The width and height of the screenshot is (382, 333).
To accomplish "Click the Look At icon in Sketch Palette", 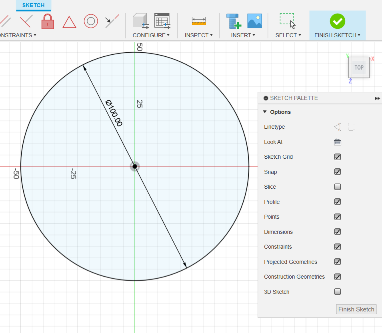I will [337, 142].
